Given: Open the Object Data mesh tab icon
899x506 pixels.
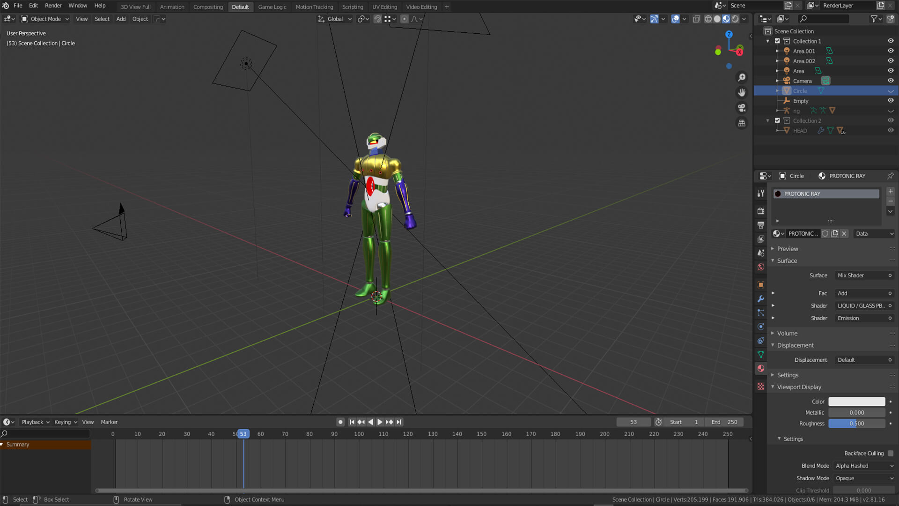Looking at the screenshot, I should click(x=761, y=354).
